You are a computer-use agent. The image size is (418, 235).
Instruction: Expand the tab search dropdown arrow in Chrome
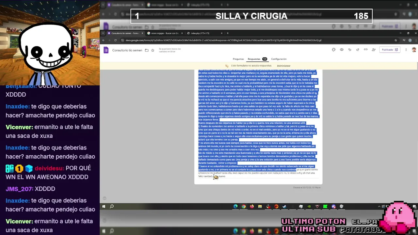tap(103, 33)
